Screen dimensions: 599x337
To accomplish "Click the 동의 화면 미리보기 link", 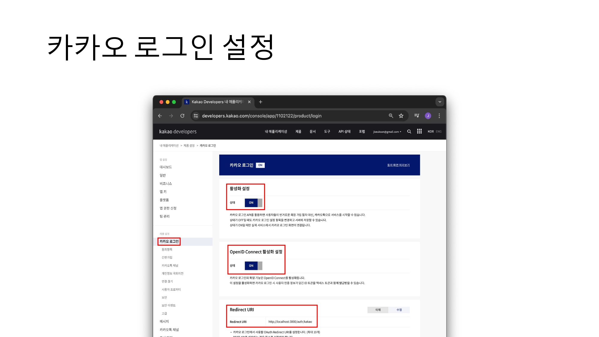I will (x=398, y=165).
